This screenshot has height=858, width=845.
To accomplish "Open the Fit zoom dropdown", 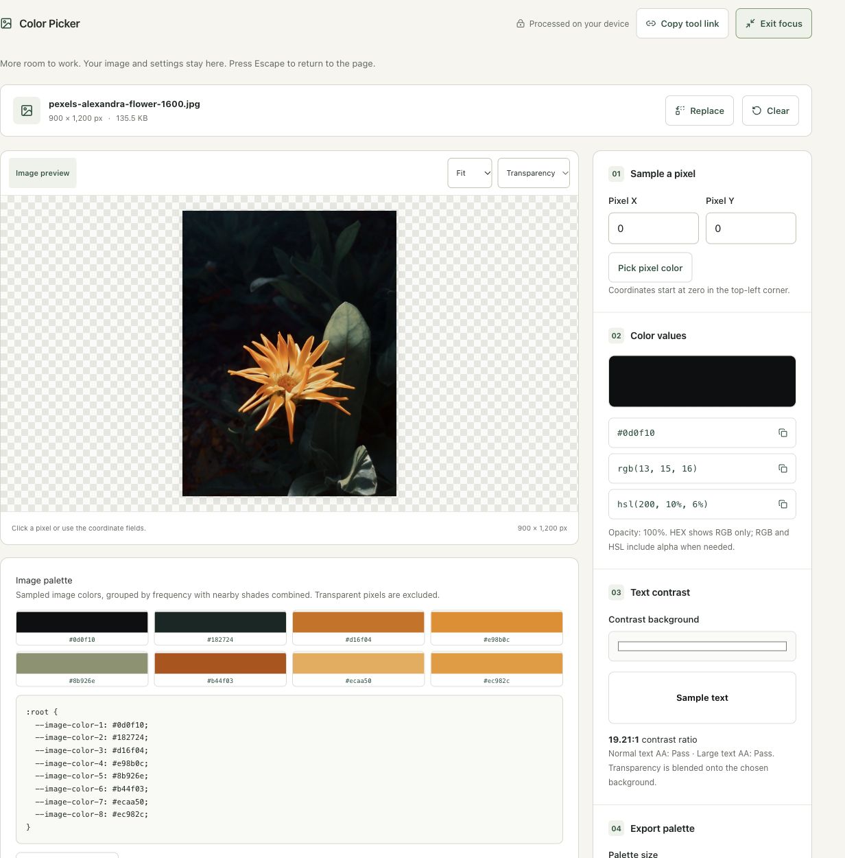I will pyautogui.click(x=470, y=173).
